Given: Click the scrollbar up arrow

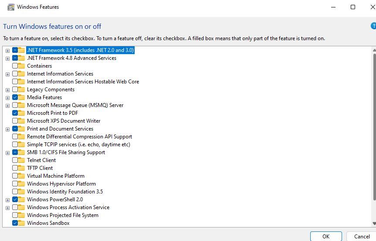Looking at the screenshot, I should point(374,50).
